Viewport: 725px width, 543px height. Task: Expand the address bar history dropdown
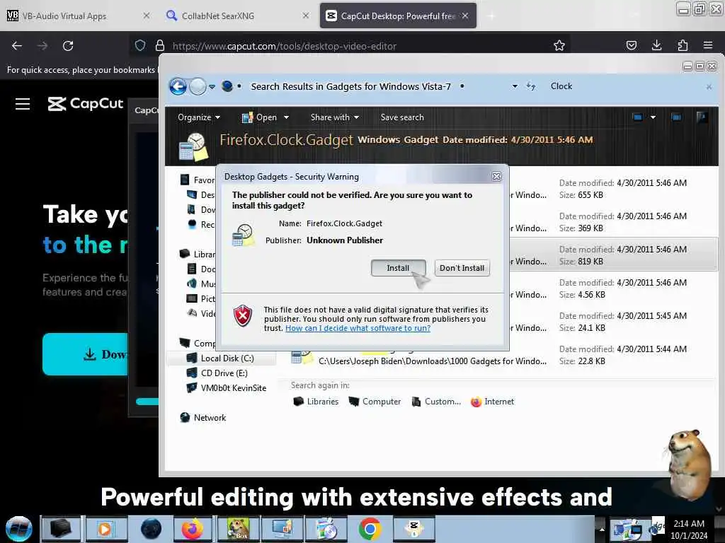point(515,86)
